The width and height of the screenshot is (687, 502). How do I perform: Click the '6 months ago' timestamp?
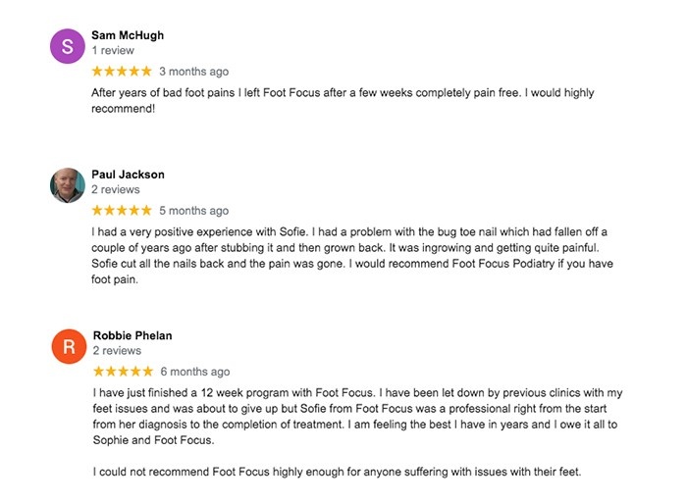[x=195, y=372]
